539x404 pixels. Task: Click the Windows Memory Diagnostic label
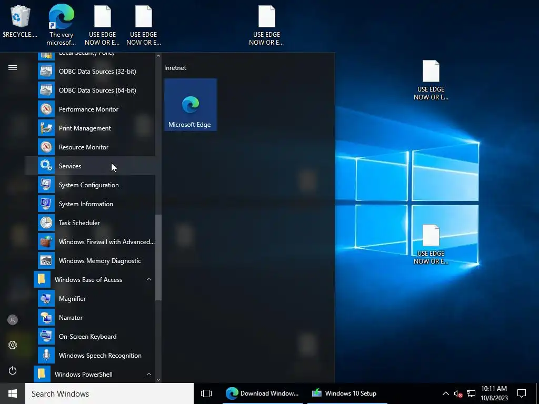tap(100, 261)
